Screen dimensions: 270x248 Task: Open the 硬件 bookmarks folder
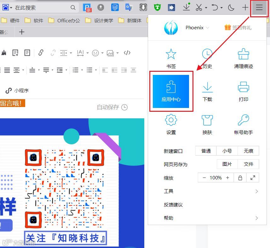(10, 20)
